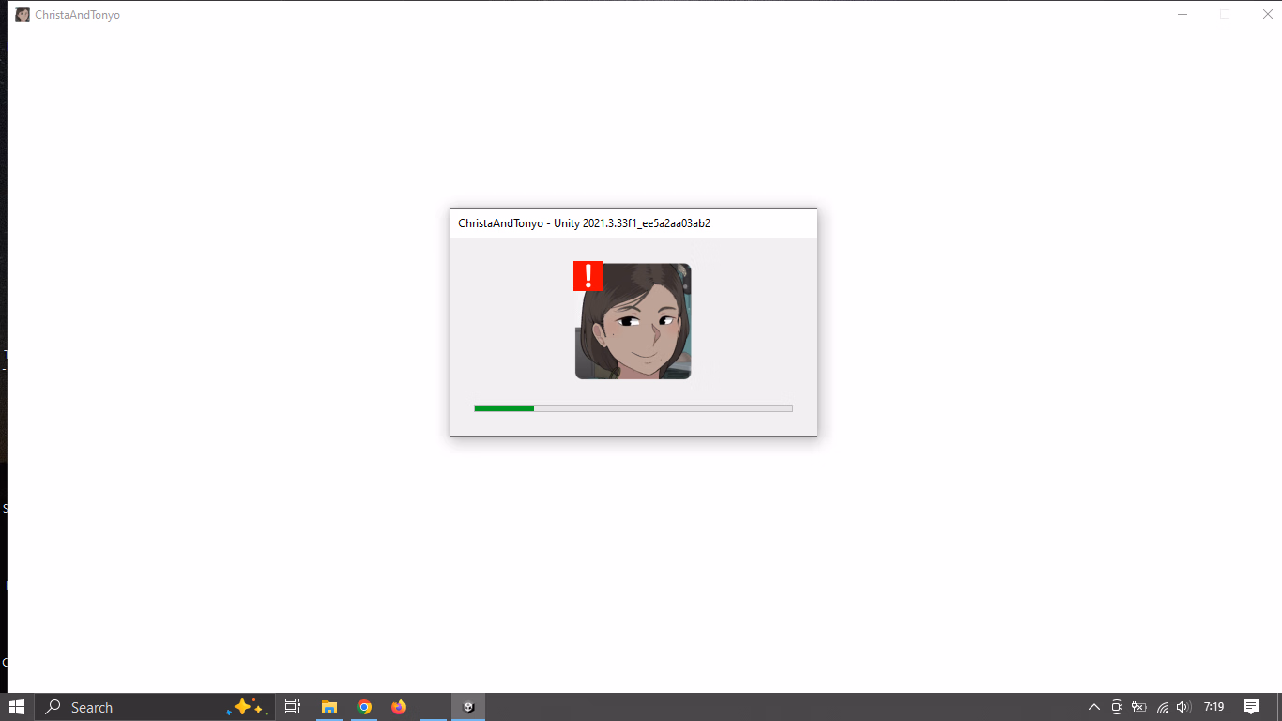The image size is (1282, 721).
Task: Click the ChristaAndTonyo window title bar icon
Action: 23,15
